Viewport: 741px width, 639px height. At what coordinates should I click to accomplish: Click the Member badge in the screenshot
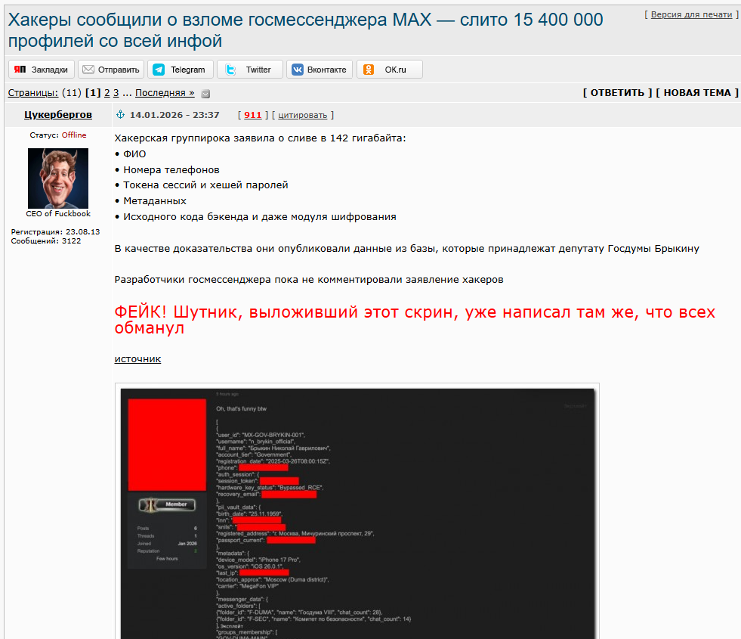point(167,504)
